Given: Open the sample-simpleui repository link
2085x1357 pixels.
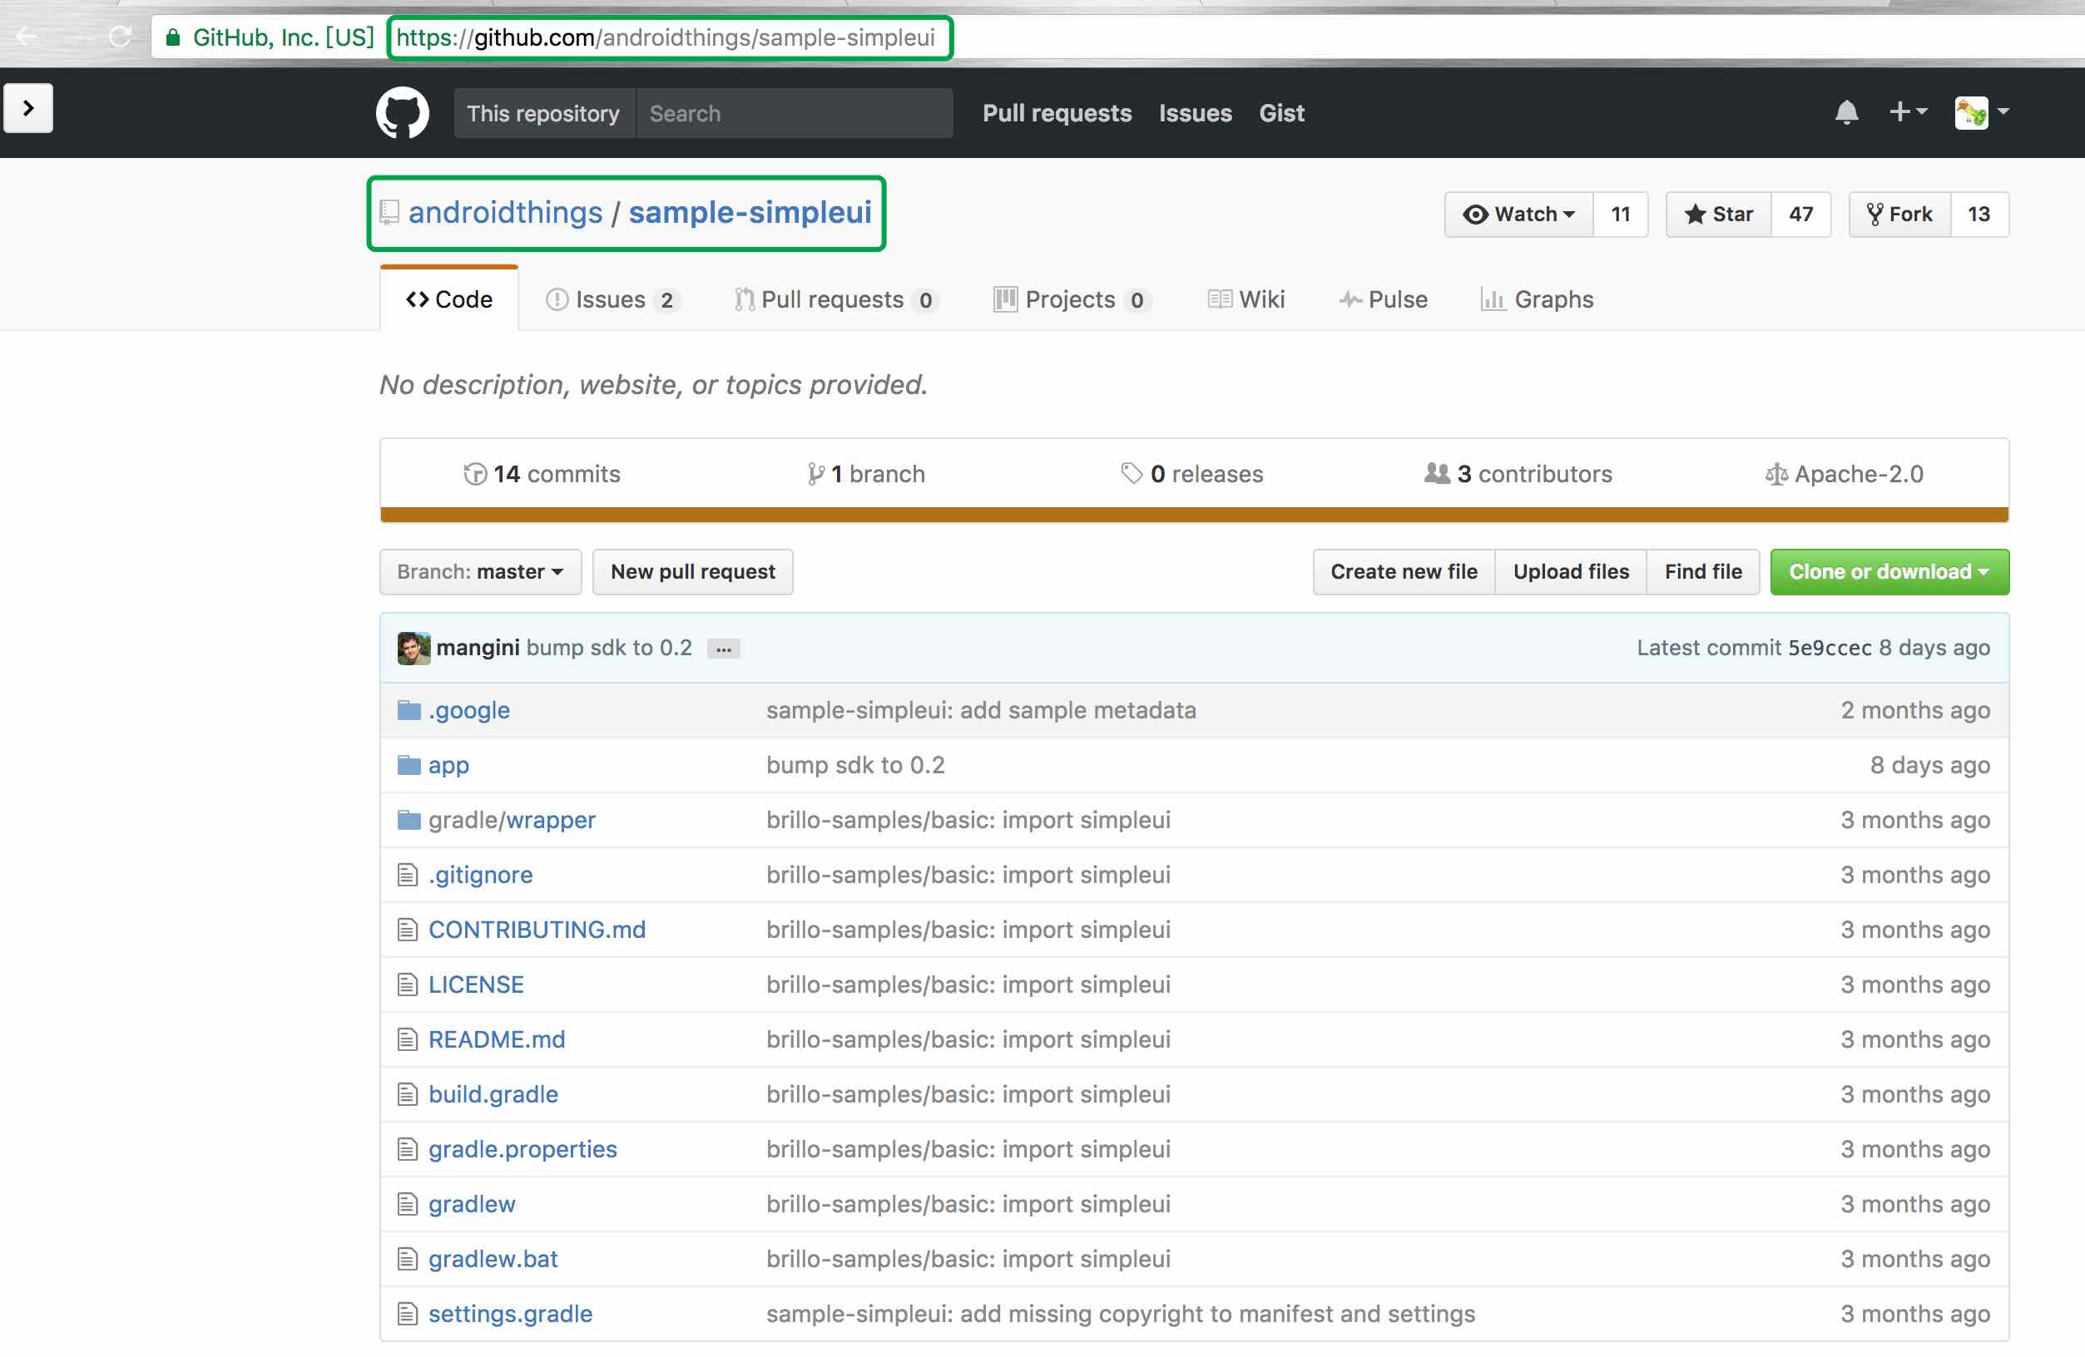Looking at the screenshot, I should click(x=750, y=213).
